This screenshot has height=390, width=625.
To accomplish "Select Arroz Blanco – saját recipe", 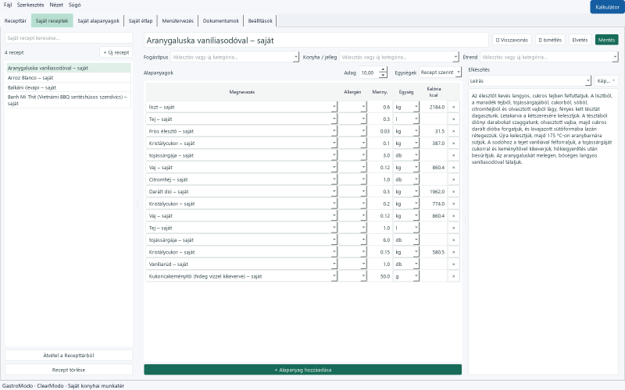I will [69, 77].
